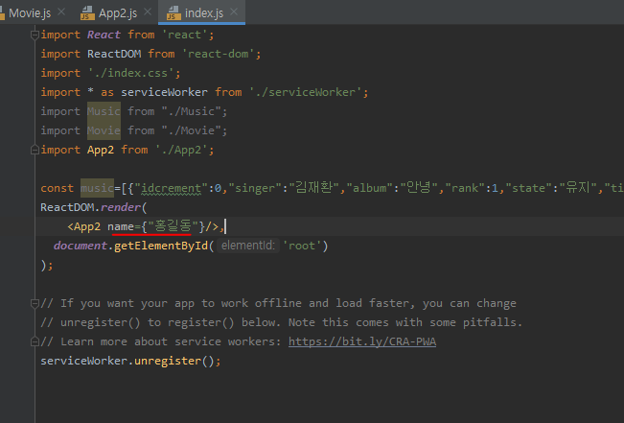Click the 'state' key in music array
The height and width of the screenshot is (423, 624).
pos(532,188)
